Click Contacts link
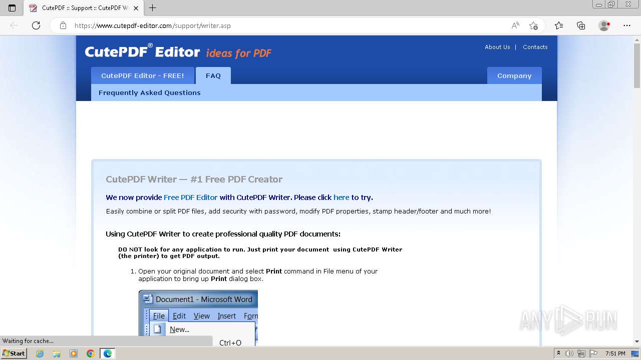Screen dimensions: 641x360 535,47
